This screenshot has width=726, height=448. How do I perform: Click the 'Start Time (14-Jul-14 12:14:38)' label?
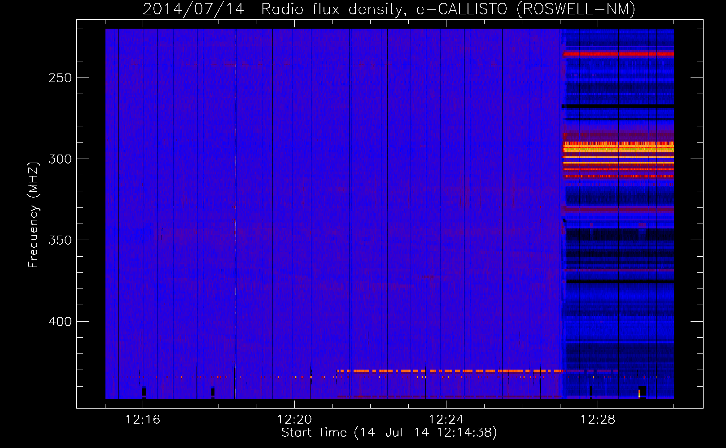pos(389,433)
